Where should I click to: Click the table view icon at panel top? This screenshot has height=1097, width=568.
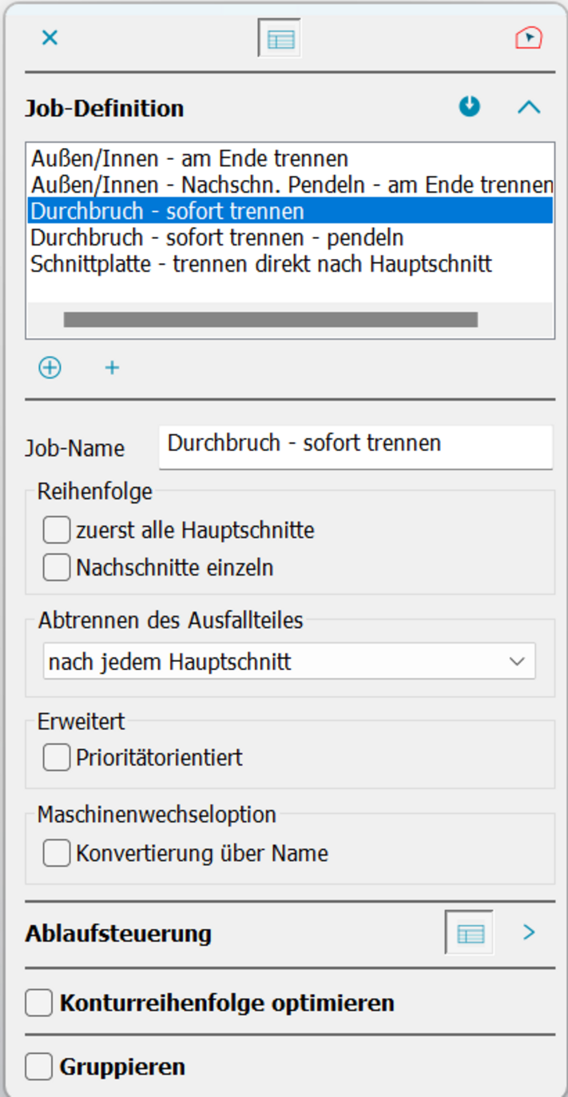280,38
